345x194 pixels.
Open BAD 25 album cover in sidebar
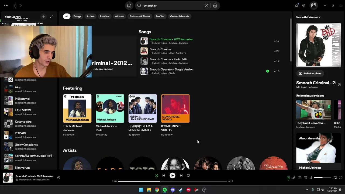319,45
